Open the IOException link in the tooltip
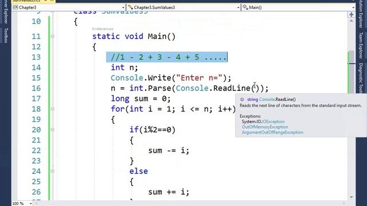 273,122
